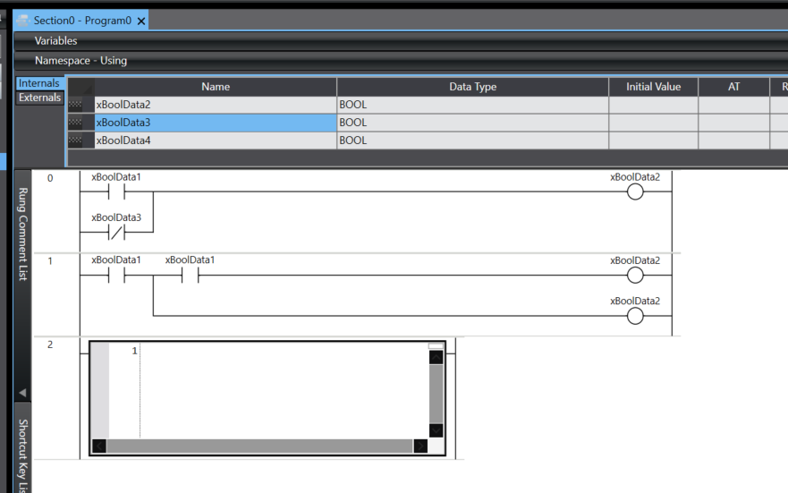788x493 pixels.
Task: Click the xBoolData2 label above rung 0 coil
Action: (x=635, y=177)
